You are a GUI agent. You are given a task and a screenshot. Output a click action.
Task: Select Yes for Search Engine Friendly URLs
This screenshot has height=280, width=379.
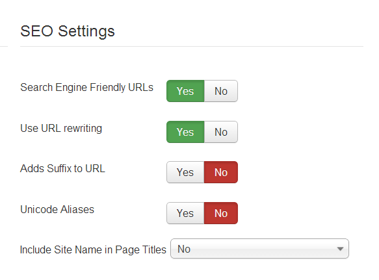pos(185,91)
